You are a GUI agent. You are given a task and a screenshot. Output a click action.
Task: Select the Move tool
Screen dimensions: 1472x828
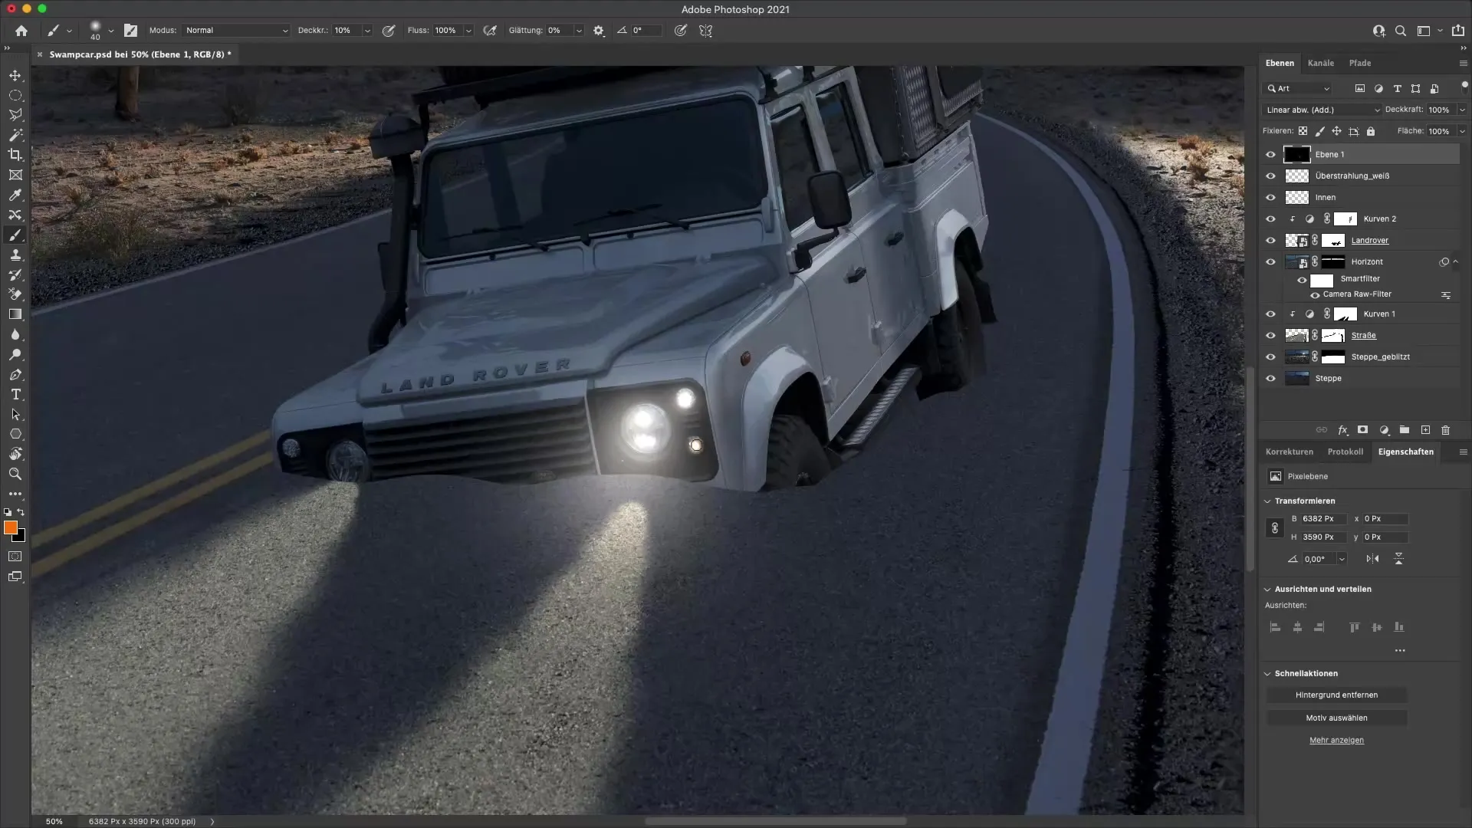[x=15, y=76]
